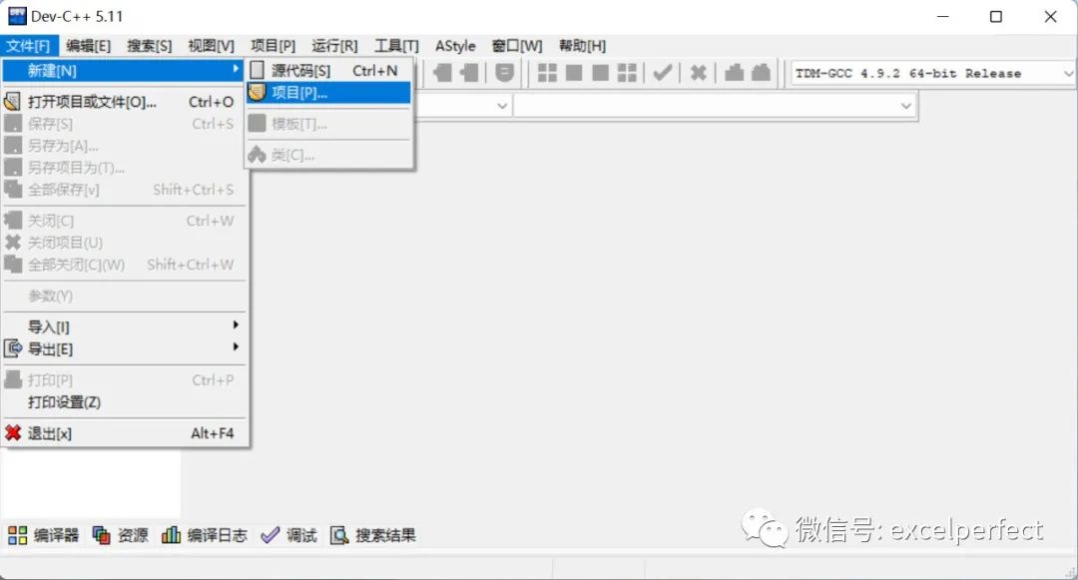Open the 帮助[H] help menu
1078x580 pixels.
(582, 46)
